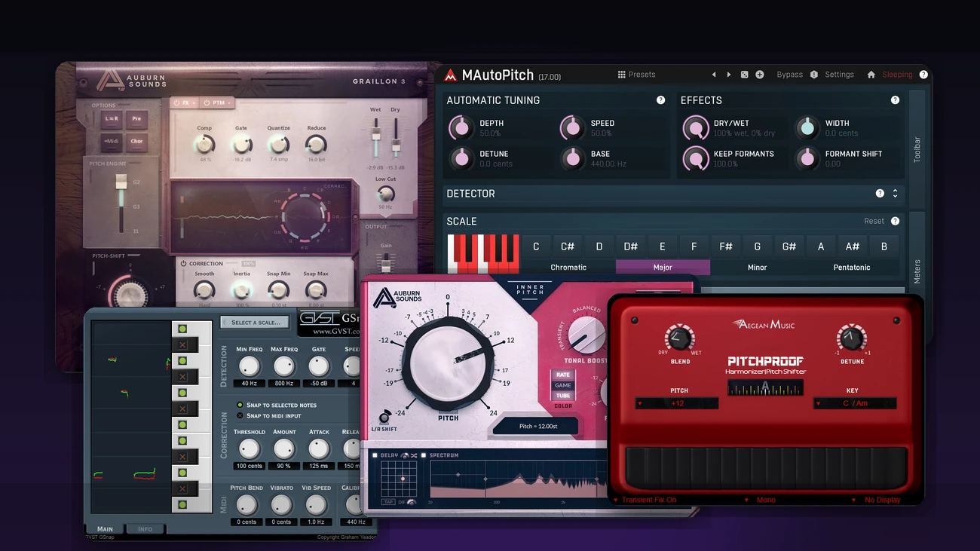Screen dimensions: 980x551
Task: Click the home icon in MAutoPitch
Action: point(871,75)
